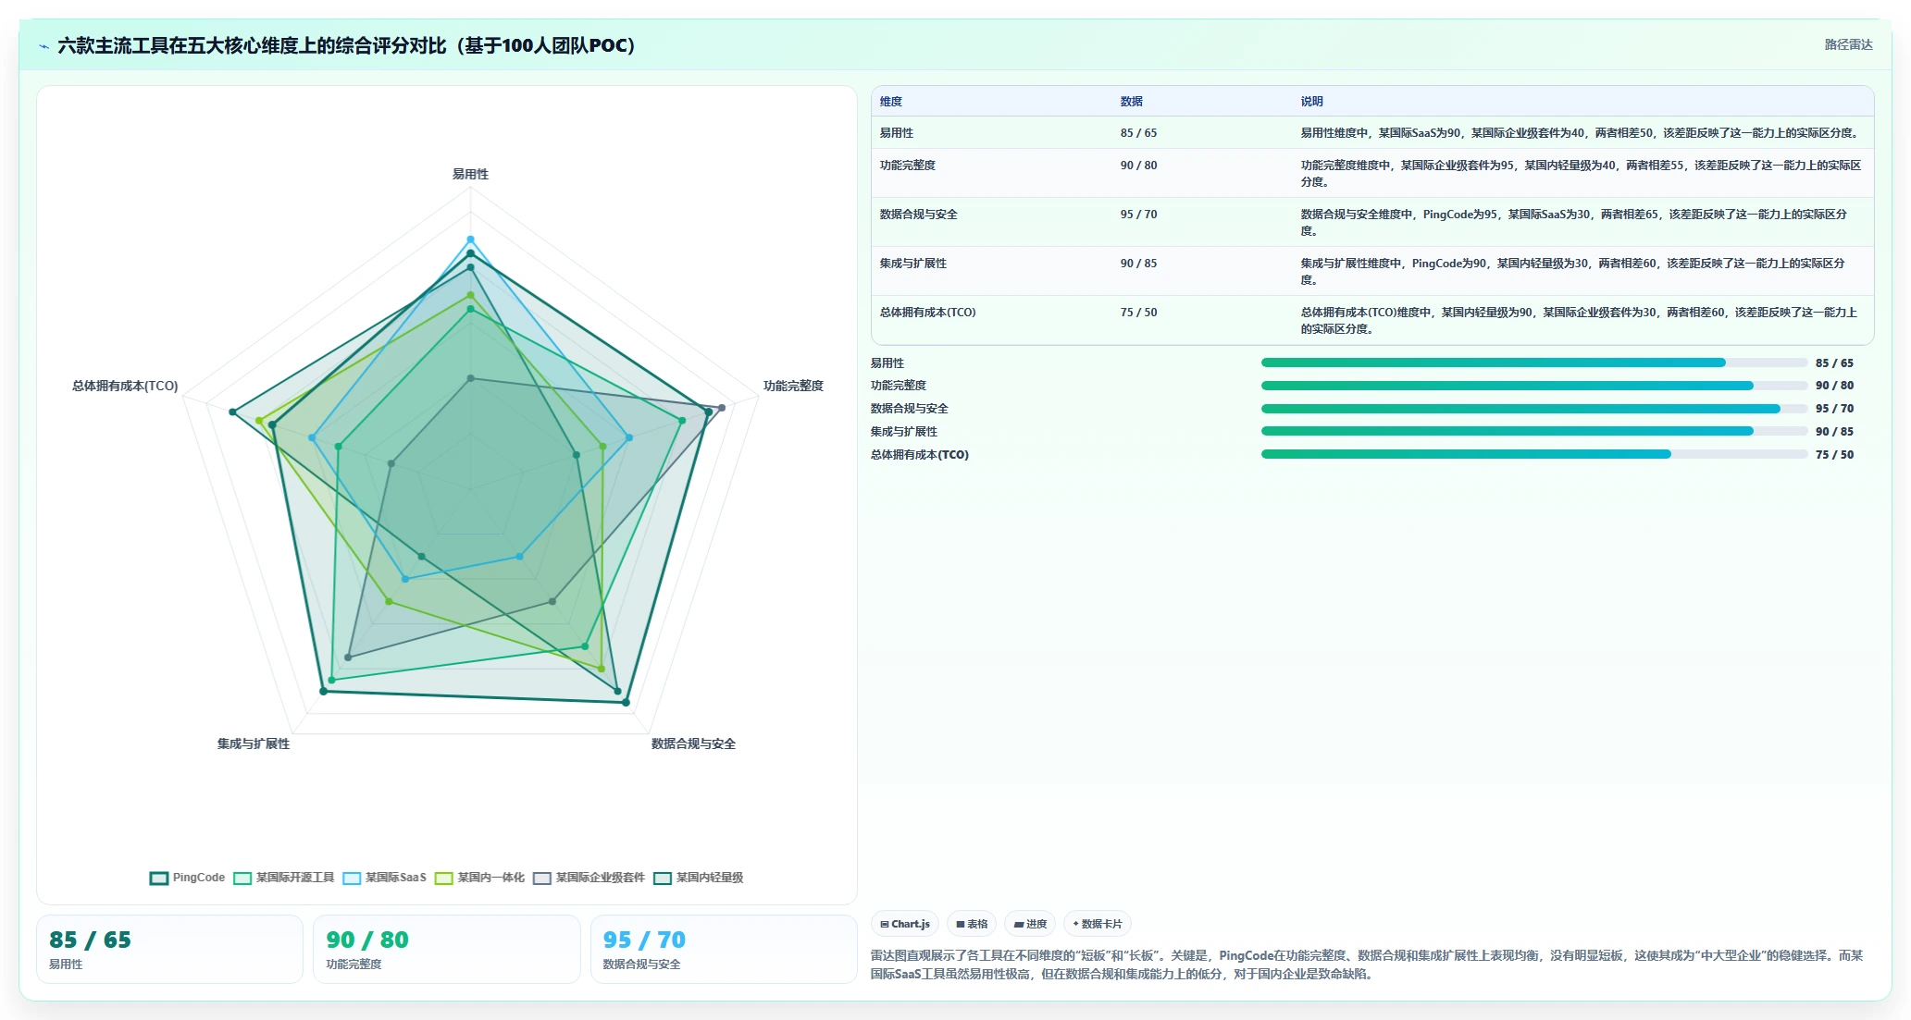Click the 数据卡片 chip

[1098, 924]
